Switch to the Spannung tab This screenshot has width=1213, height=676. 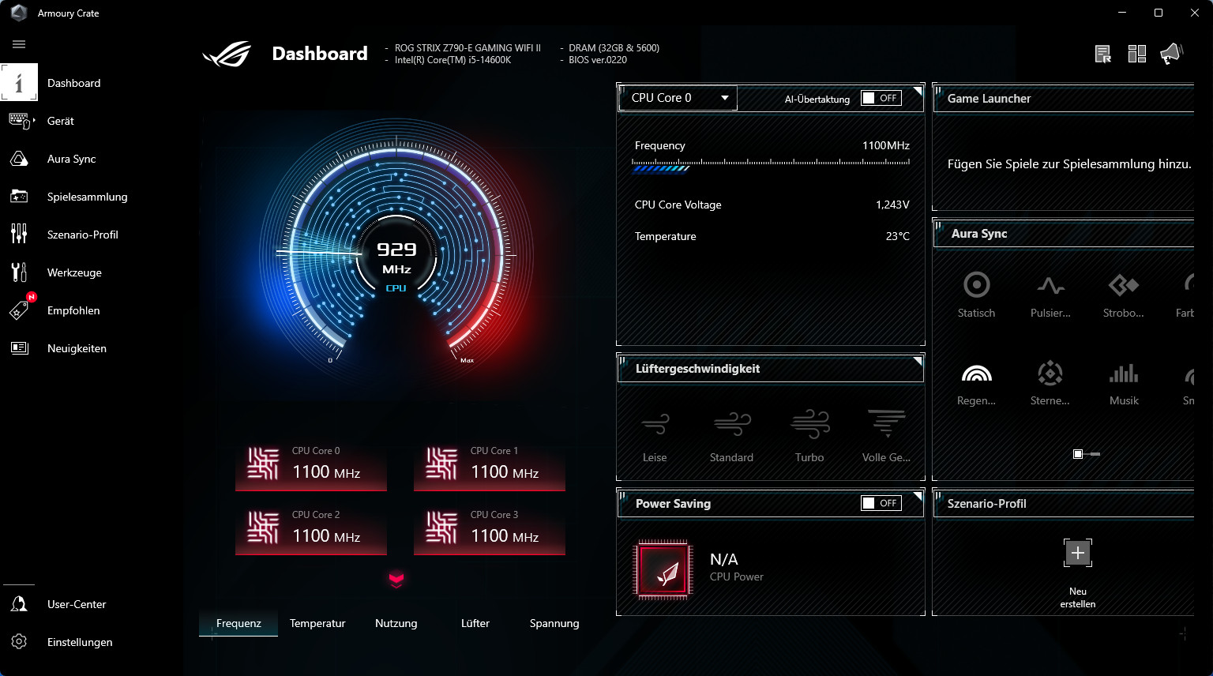click(x=554, y=623)
